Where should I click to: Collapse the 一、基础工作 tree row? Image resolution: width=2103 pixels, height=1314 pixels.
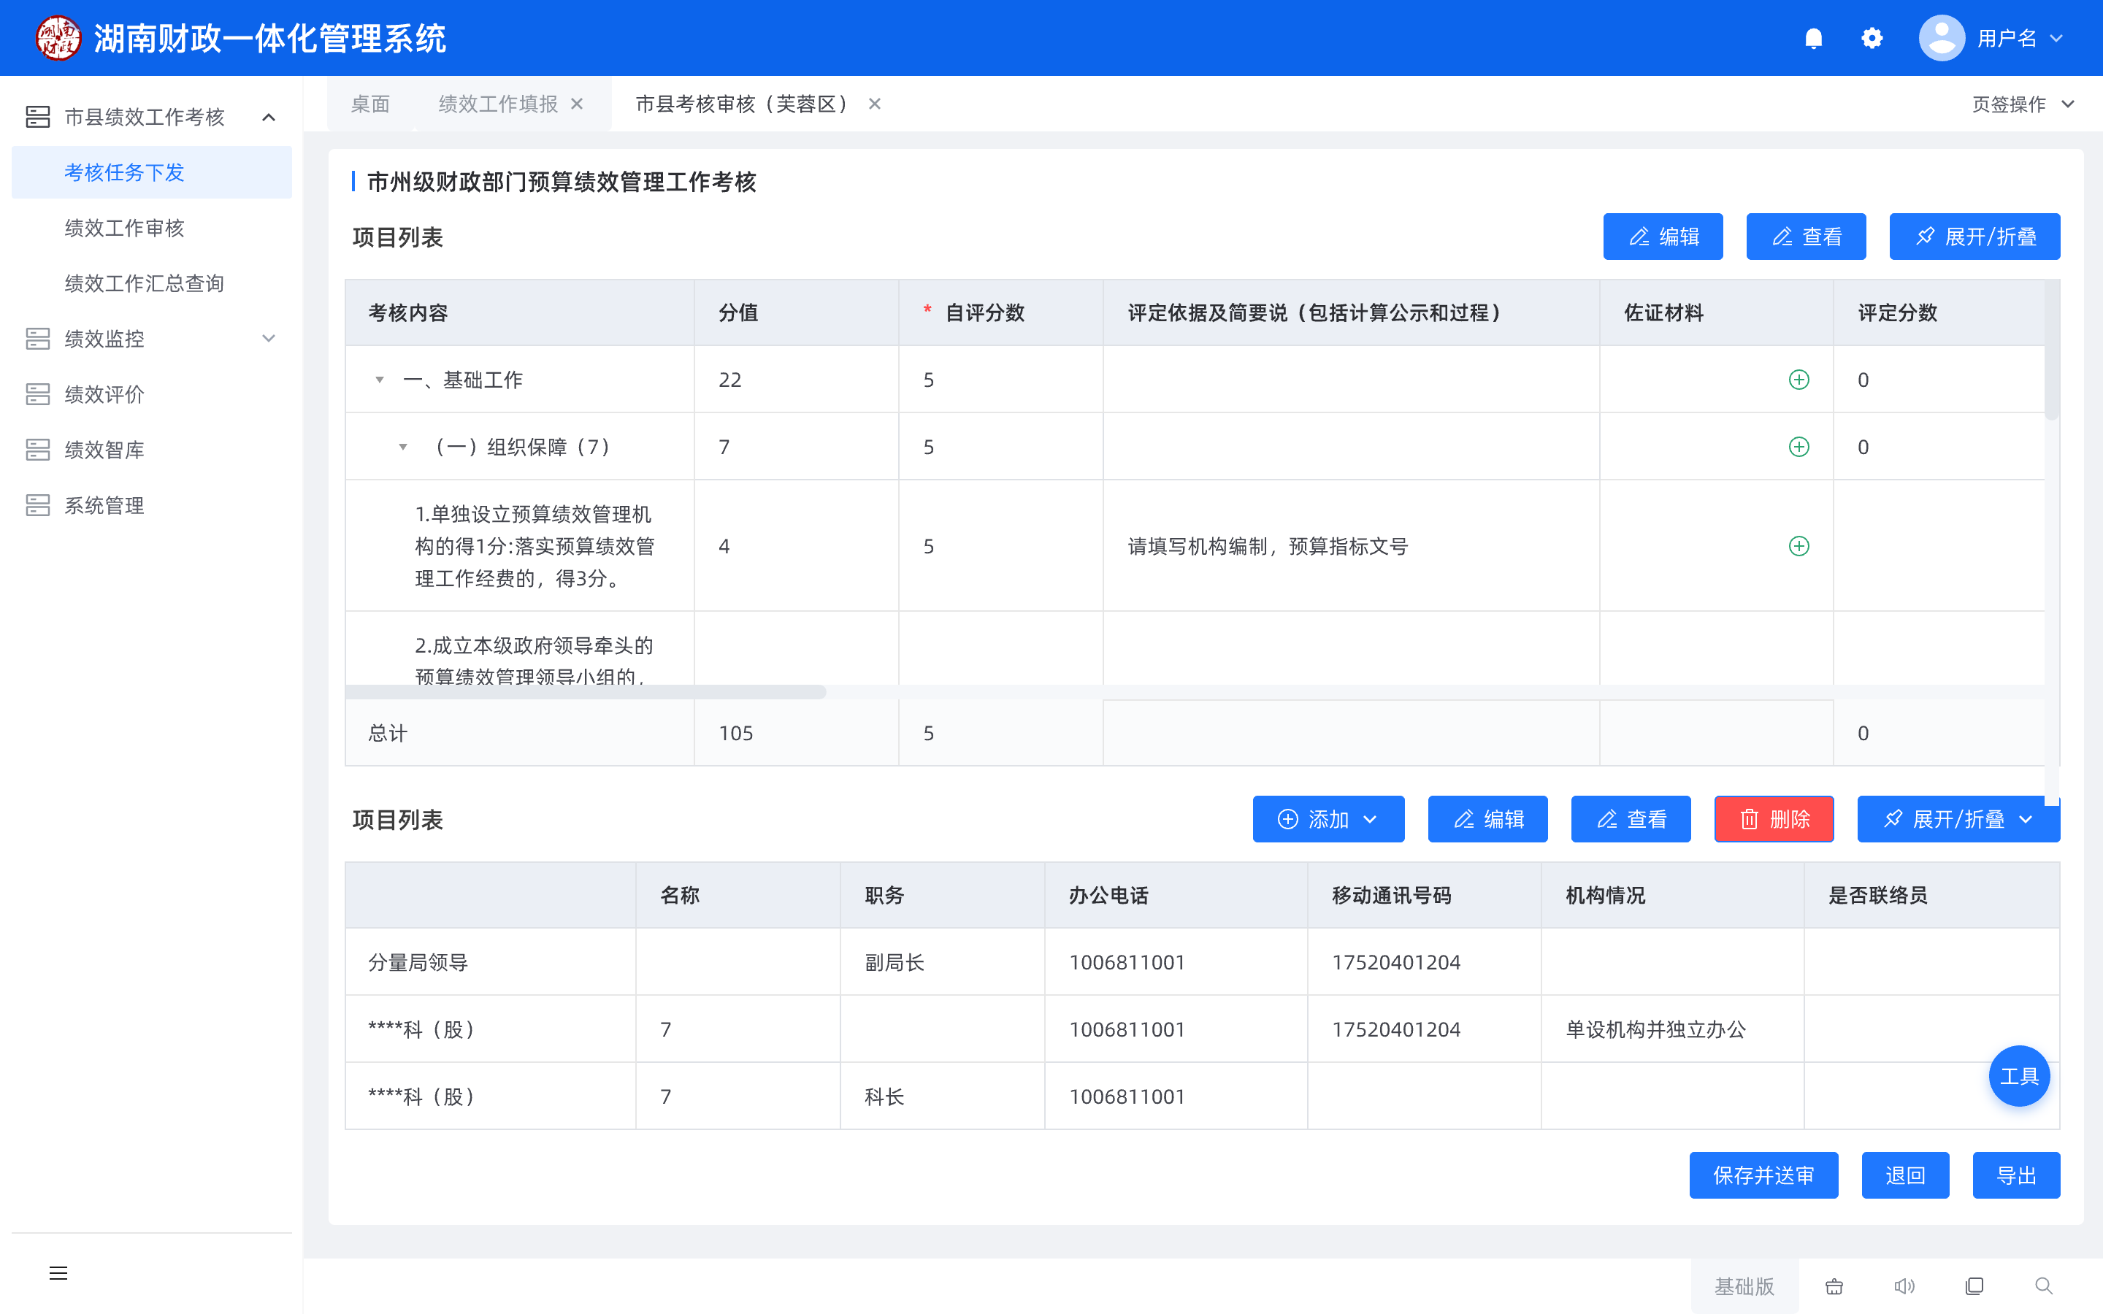380,380
